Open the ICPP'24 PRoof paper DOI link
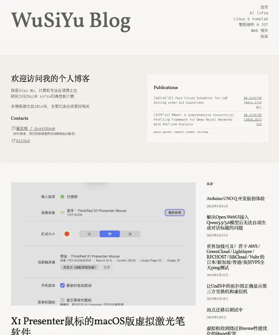279x335 pixels. coord(252,119)
